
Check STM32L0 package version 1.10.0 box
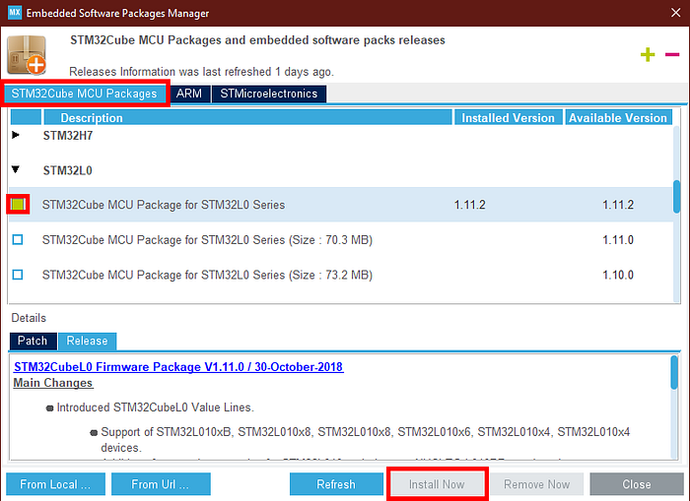coord(18,275)
